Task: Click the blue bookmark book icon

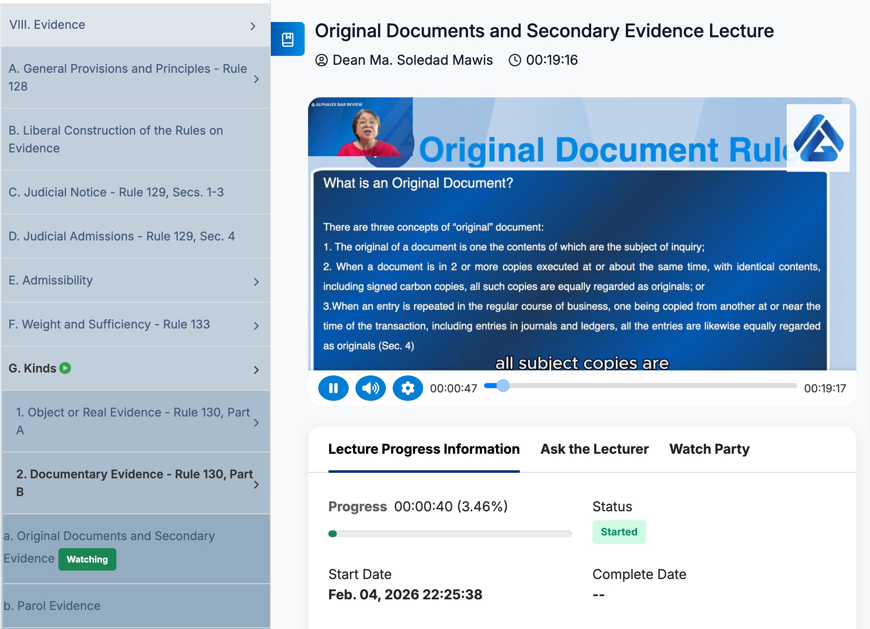Action: 288,39
